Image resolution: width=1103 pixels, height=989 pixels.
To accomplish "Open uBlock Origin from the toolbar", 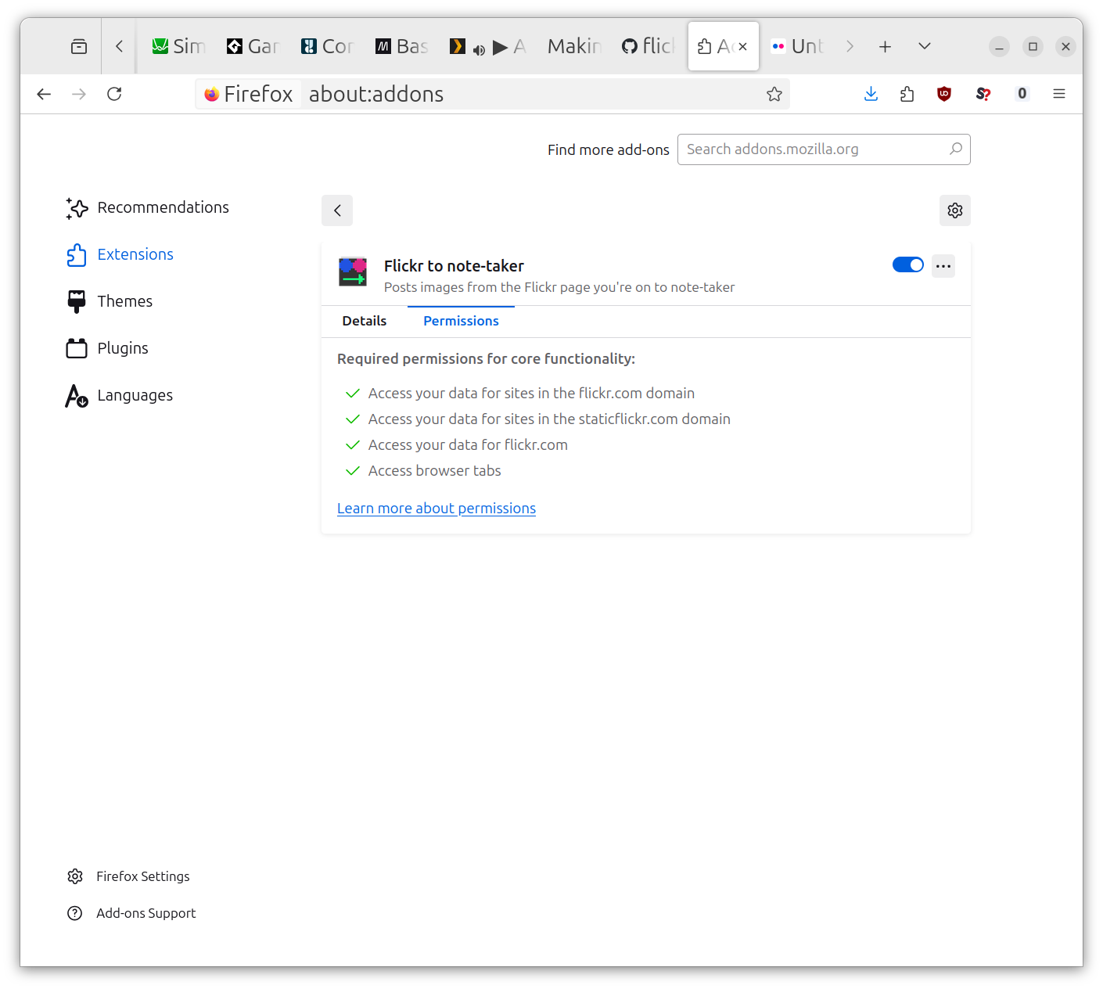I will point(944,93).
